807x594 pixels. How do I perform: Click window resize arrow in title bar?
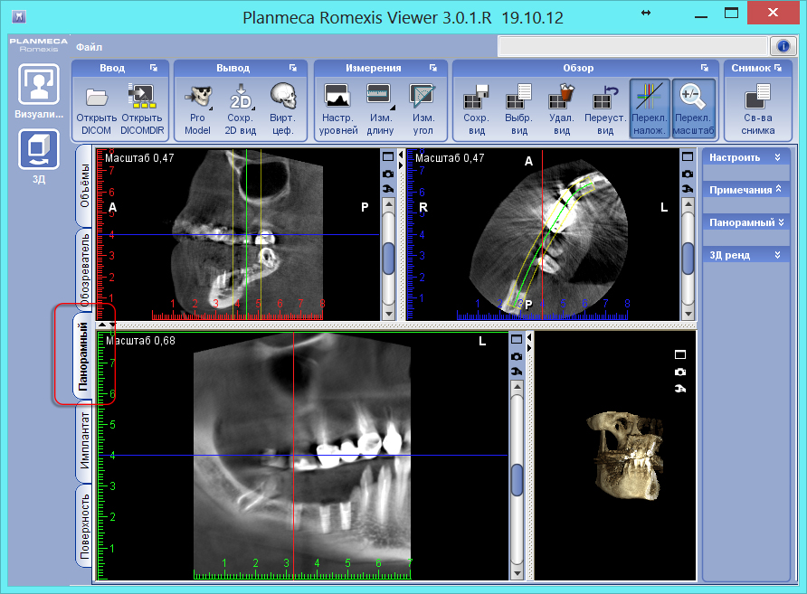(646, 13)
